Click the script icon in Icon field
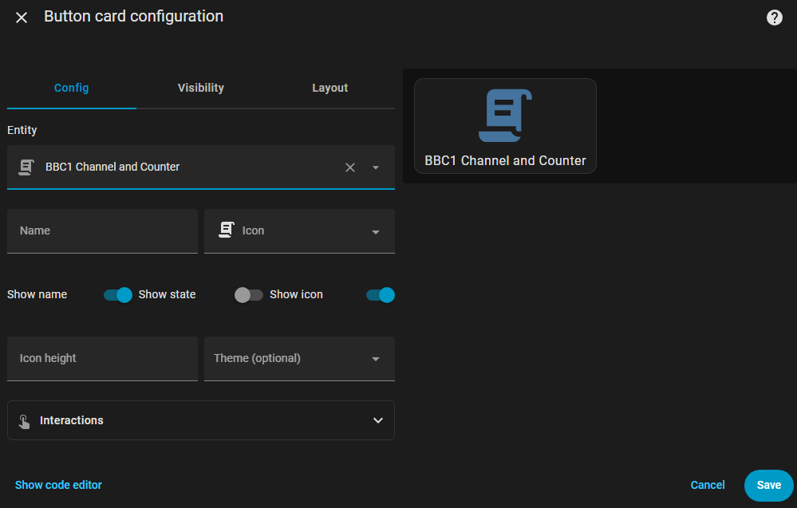The width and height of the screenshot is (797, 508). point(225,230)
